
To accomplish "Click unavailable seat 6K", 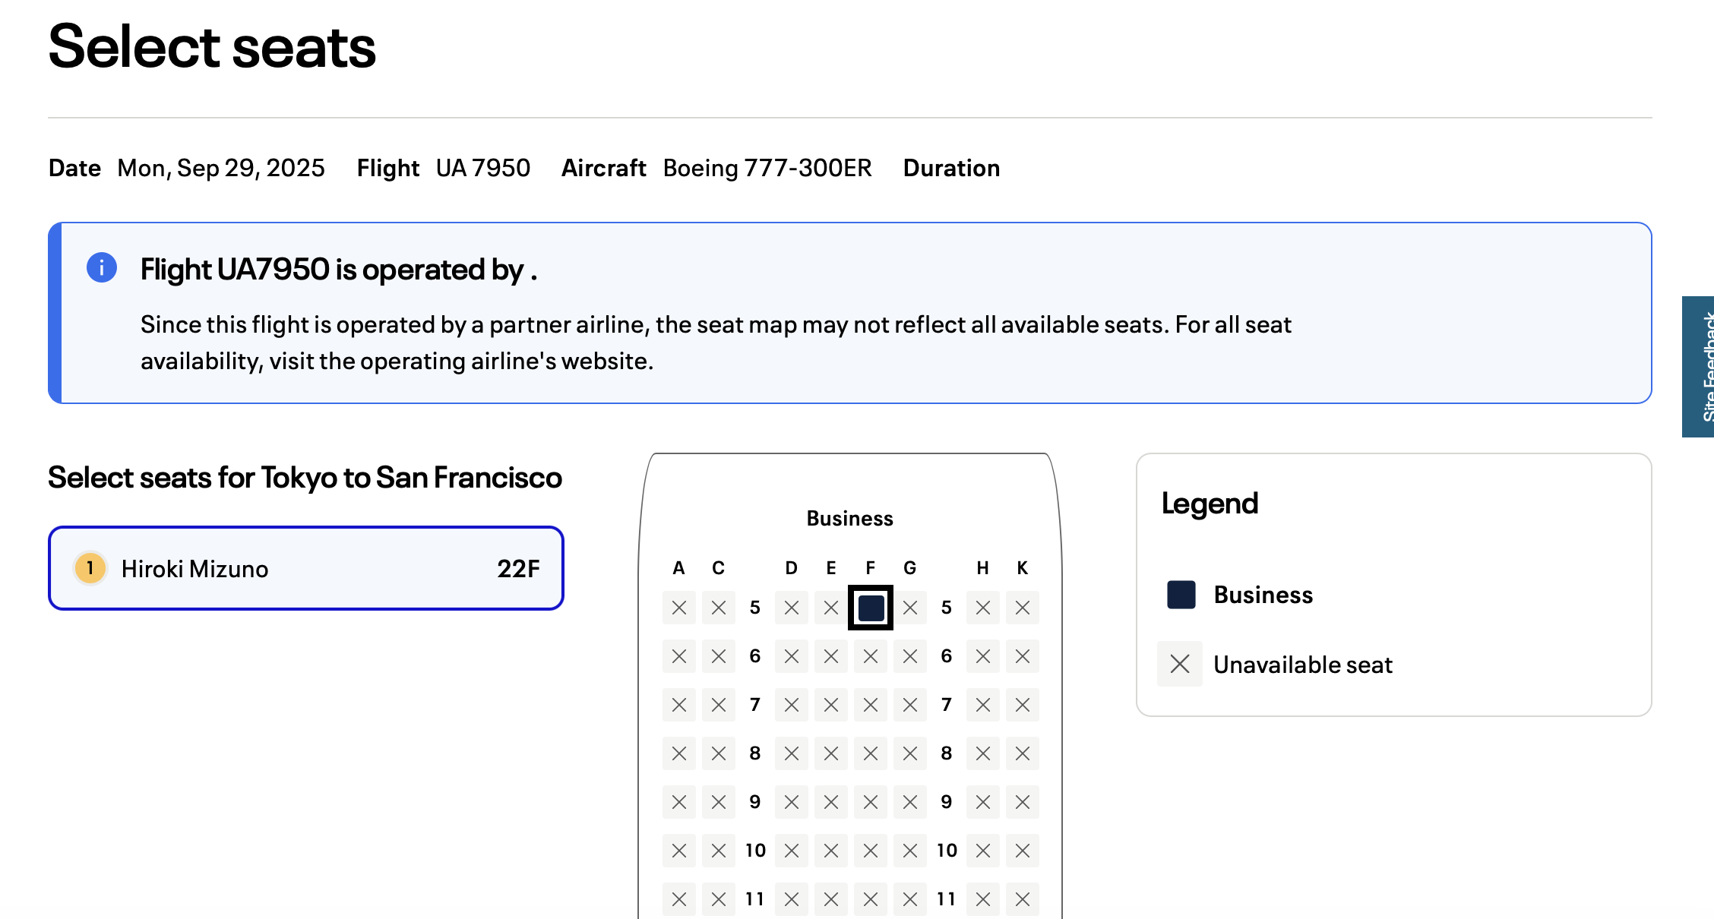I will pyautogui.click(x=1023, y=656).
